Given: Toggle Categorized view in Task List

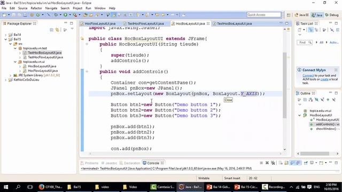Looking at the screenshot, I should tap(310, 30).
